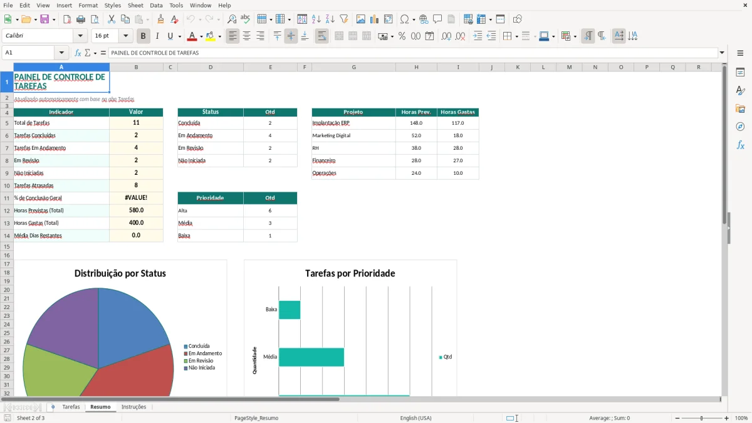Toggle Wrap Text

[321, 36]
